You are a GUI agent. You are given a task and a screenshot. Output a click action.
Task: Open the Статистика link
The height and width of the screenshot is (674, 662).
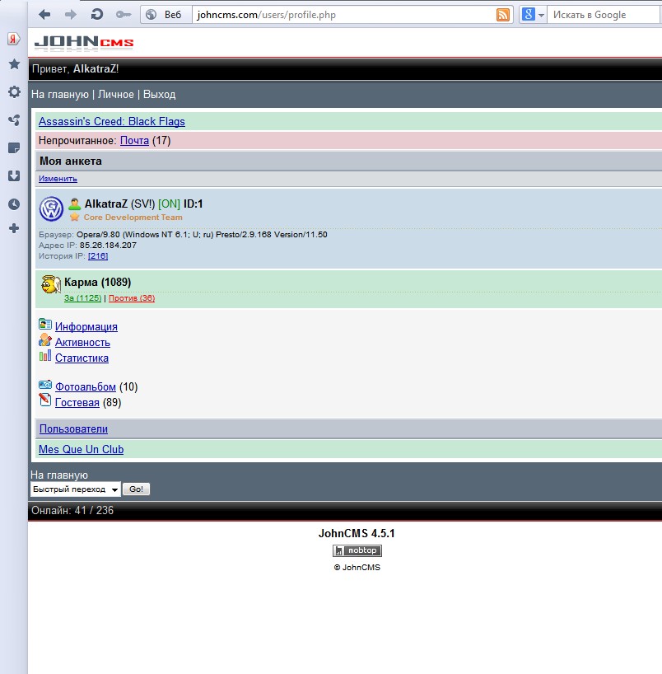click(82, 358)
